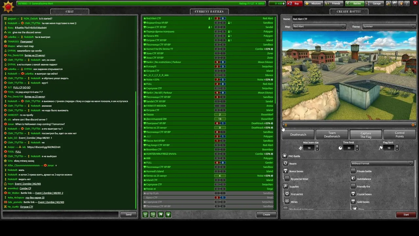The image size is (419, 236).
Task: Click the Red Alert map preview image
Action: point(349,76)
